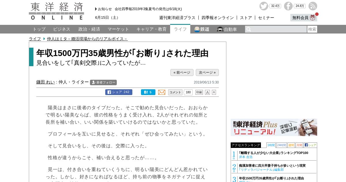Screen dimensions: 346x182
Task: Go to 次ページ »
Action: coord(207,73)
